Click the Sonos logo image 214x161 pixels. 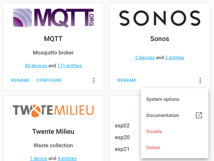click(x=160, y=18)
